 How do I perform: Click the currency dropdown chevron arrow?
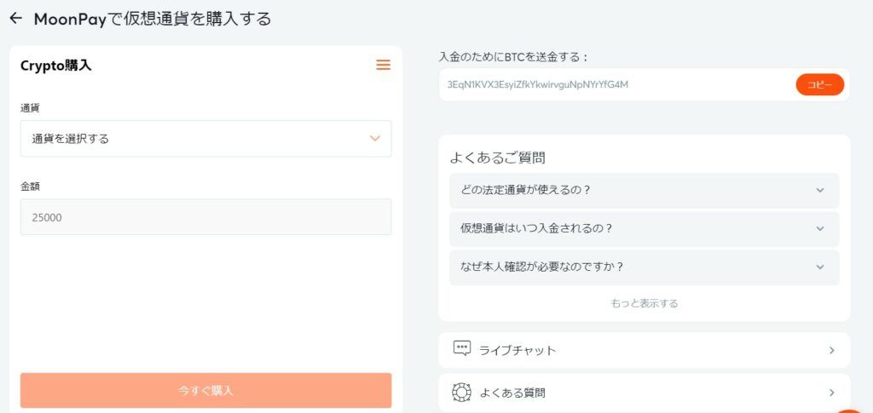375,139
